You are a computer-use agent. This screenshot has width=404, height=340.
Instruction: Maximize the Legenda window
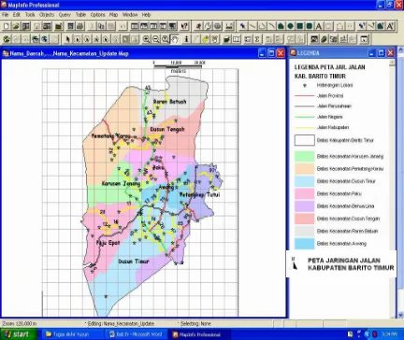click(x=381, y=53)
